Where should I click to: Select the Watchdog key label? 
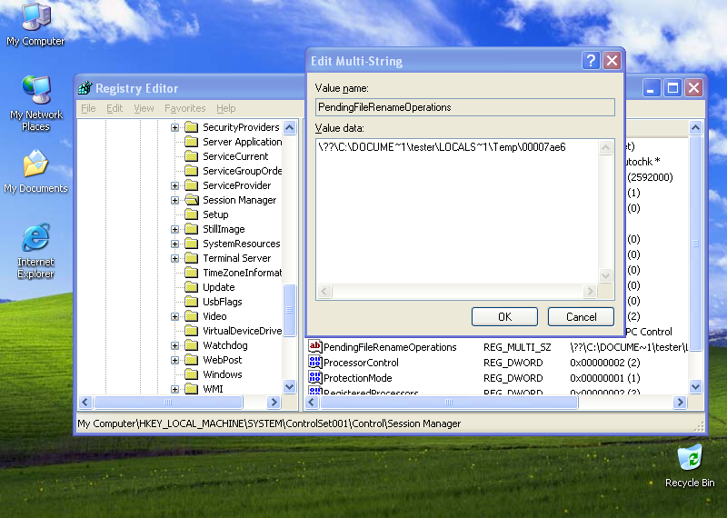(225, 345)
